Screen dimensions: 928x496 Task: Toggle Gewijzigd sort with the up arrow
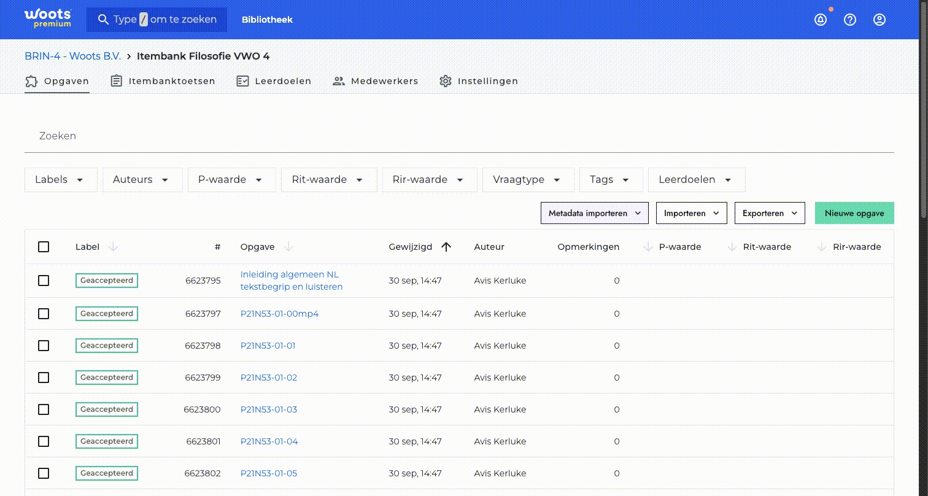coord(446,247)
